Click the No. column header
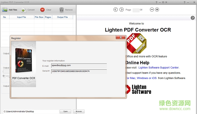 coord(5,17)
